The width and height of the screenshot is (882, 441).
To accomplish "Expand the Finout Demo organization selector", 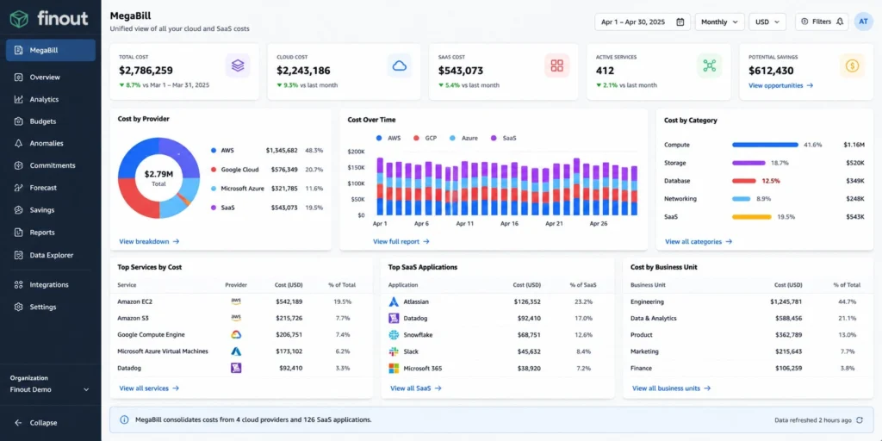I will [50, 389].
